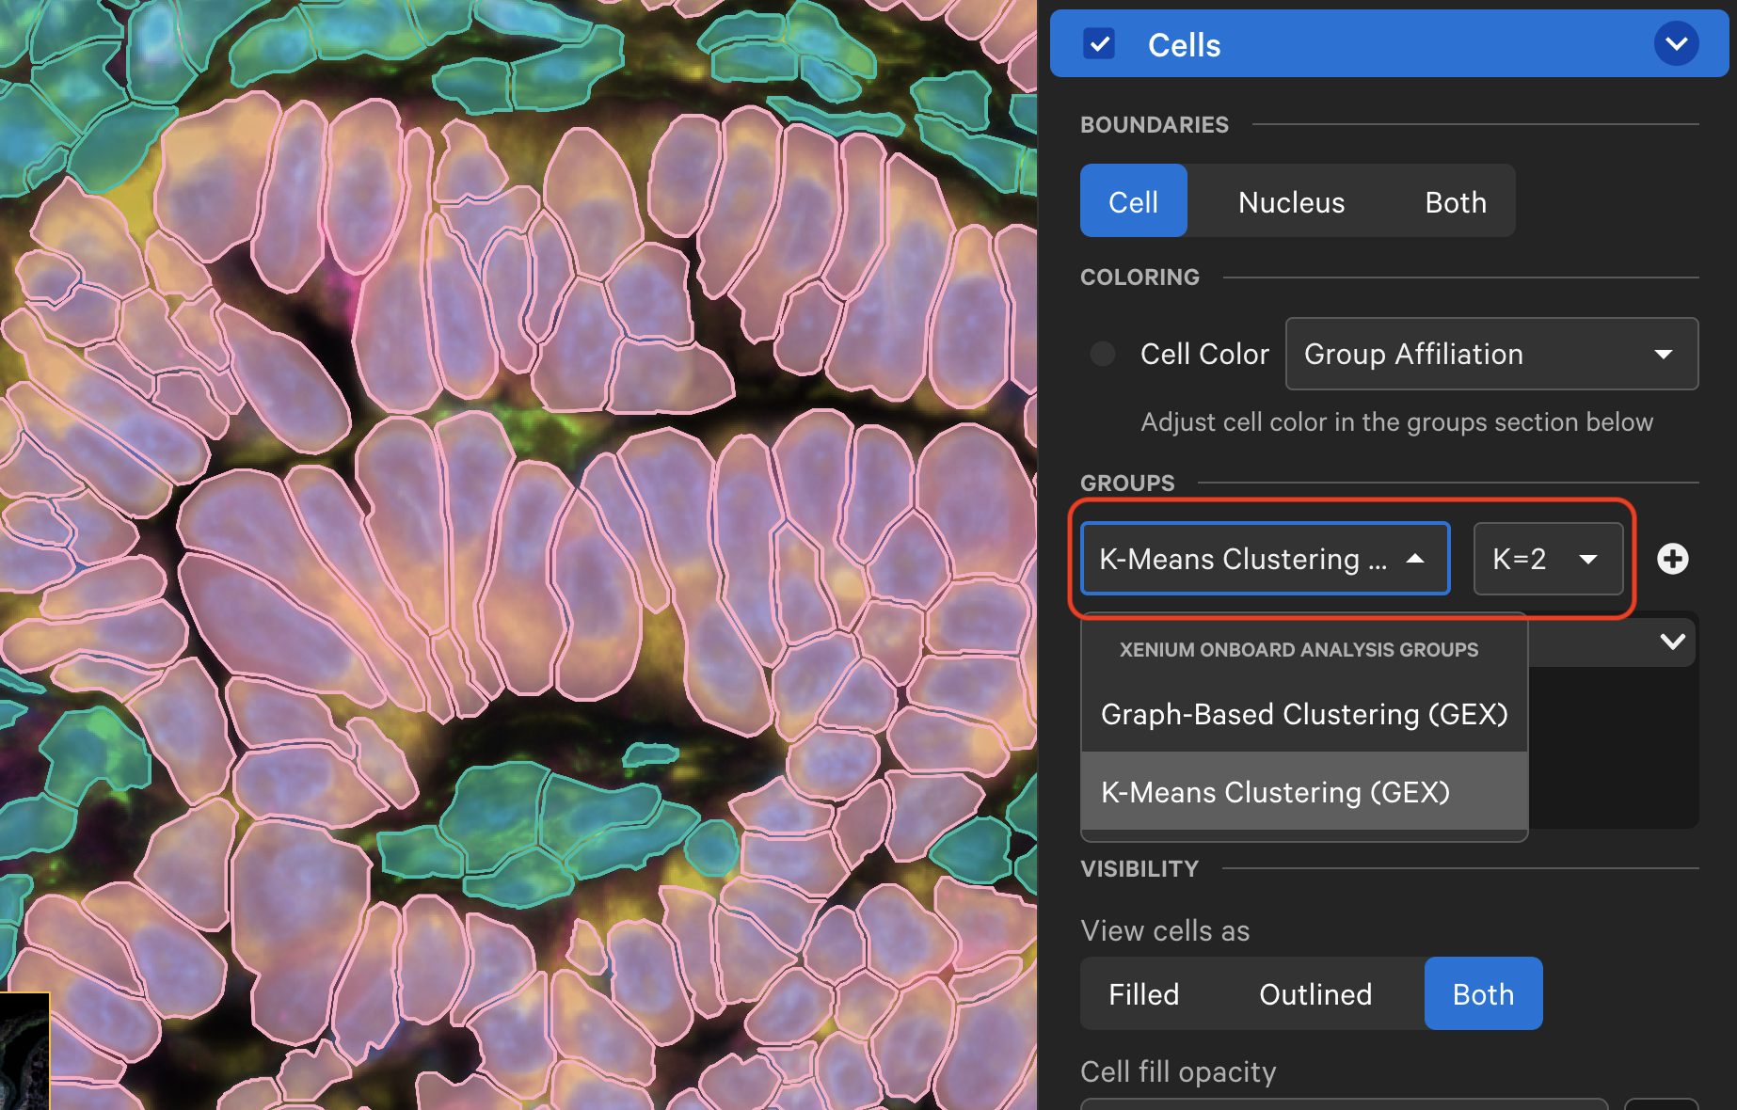The height and width of the screenshot is (1110, 1737).
Task: Uncheck the Cells layer checkbox
Action: tap(1099, 44)
